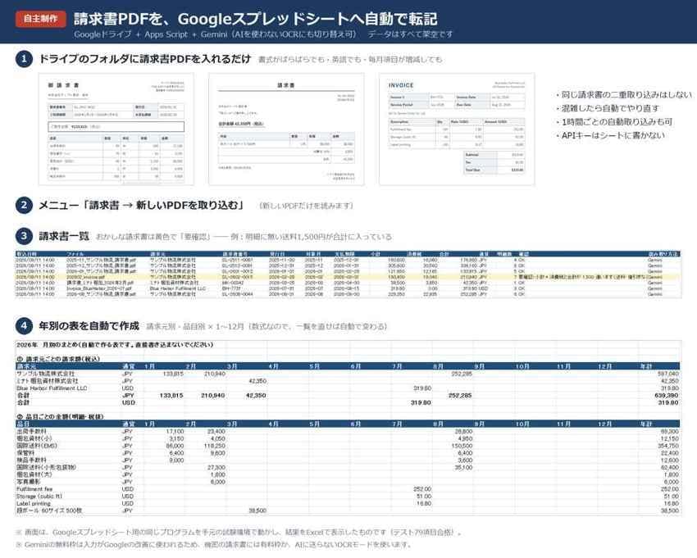Select subtitle Googleドライブ + Apps Script + Gemini
Screen dimensions: 697x558
click(x=151, y=34)
